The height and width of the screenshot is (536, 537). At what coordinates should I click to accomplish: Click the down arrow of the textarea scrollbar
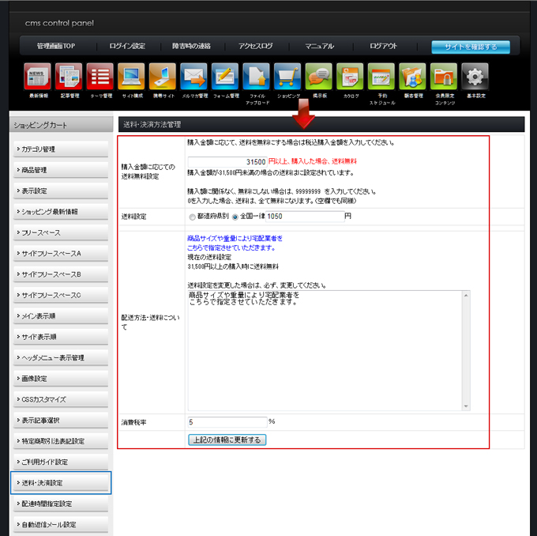(x=466, y=406)
